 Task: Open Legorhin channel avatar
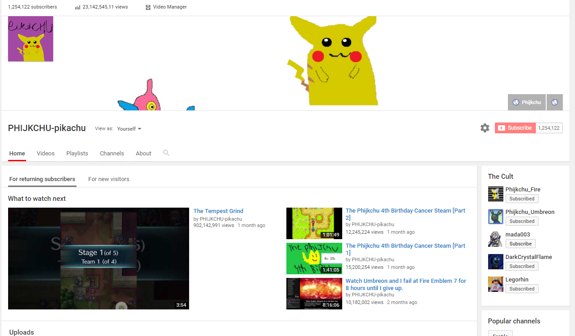pos(496,284)
